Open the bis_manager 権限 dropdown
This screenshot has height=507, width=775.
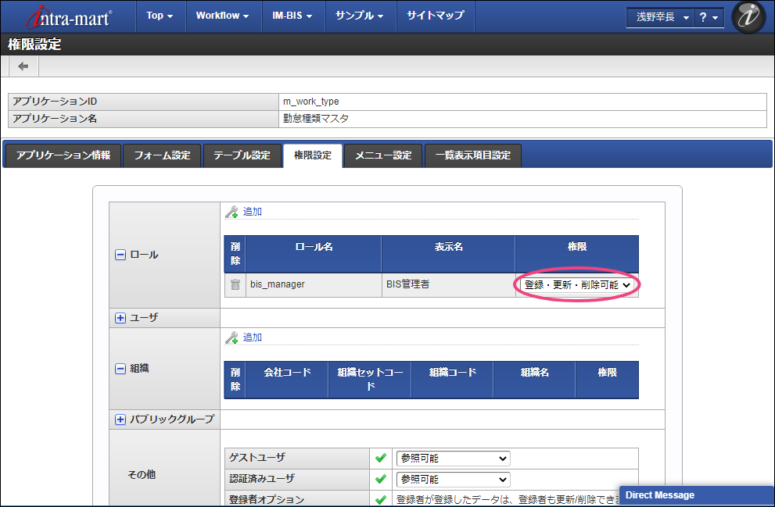[x=577, y=285]
